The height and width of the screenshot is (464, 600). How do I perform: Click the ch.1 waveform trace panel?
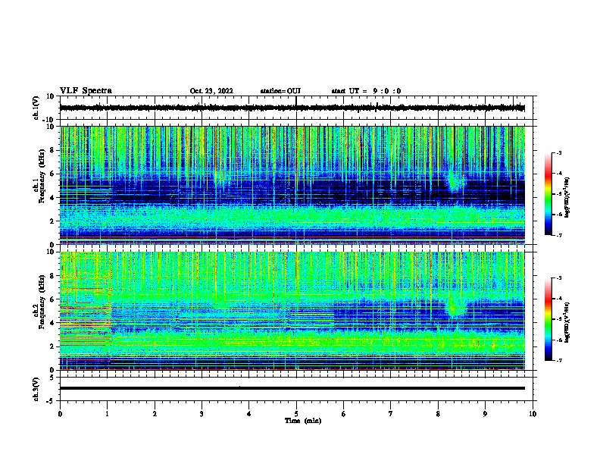(x=296, y=108)
